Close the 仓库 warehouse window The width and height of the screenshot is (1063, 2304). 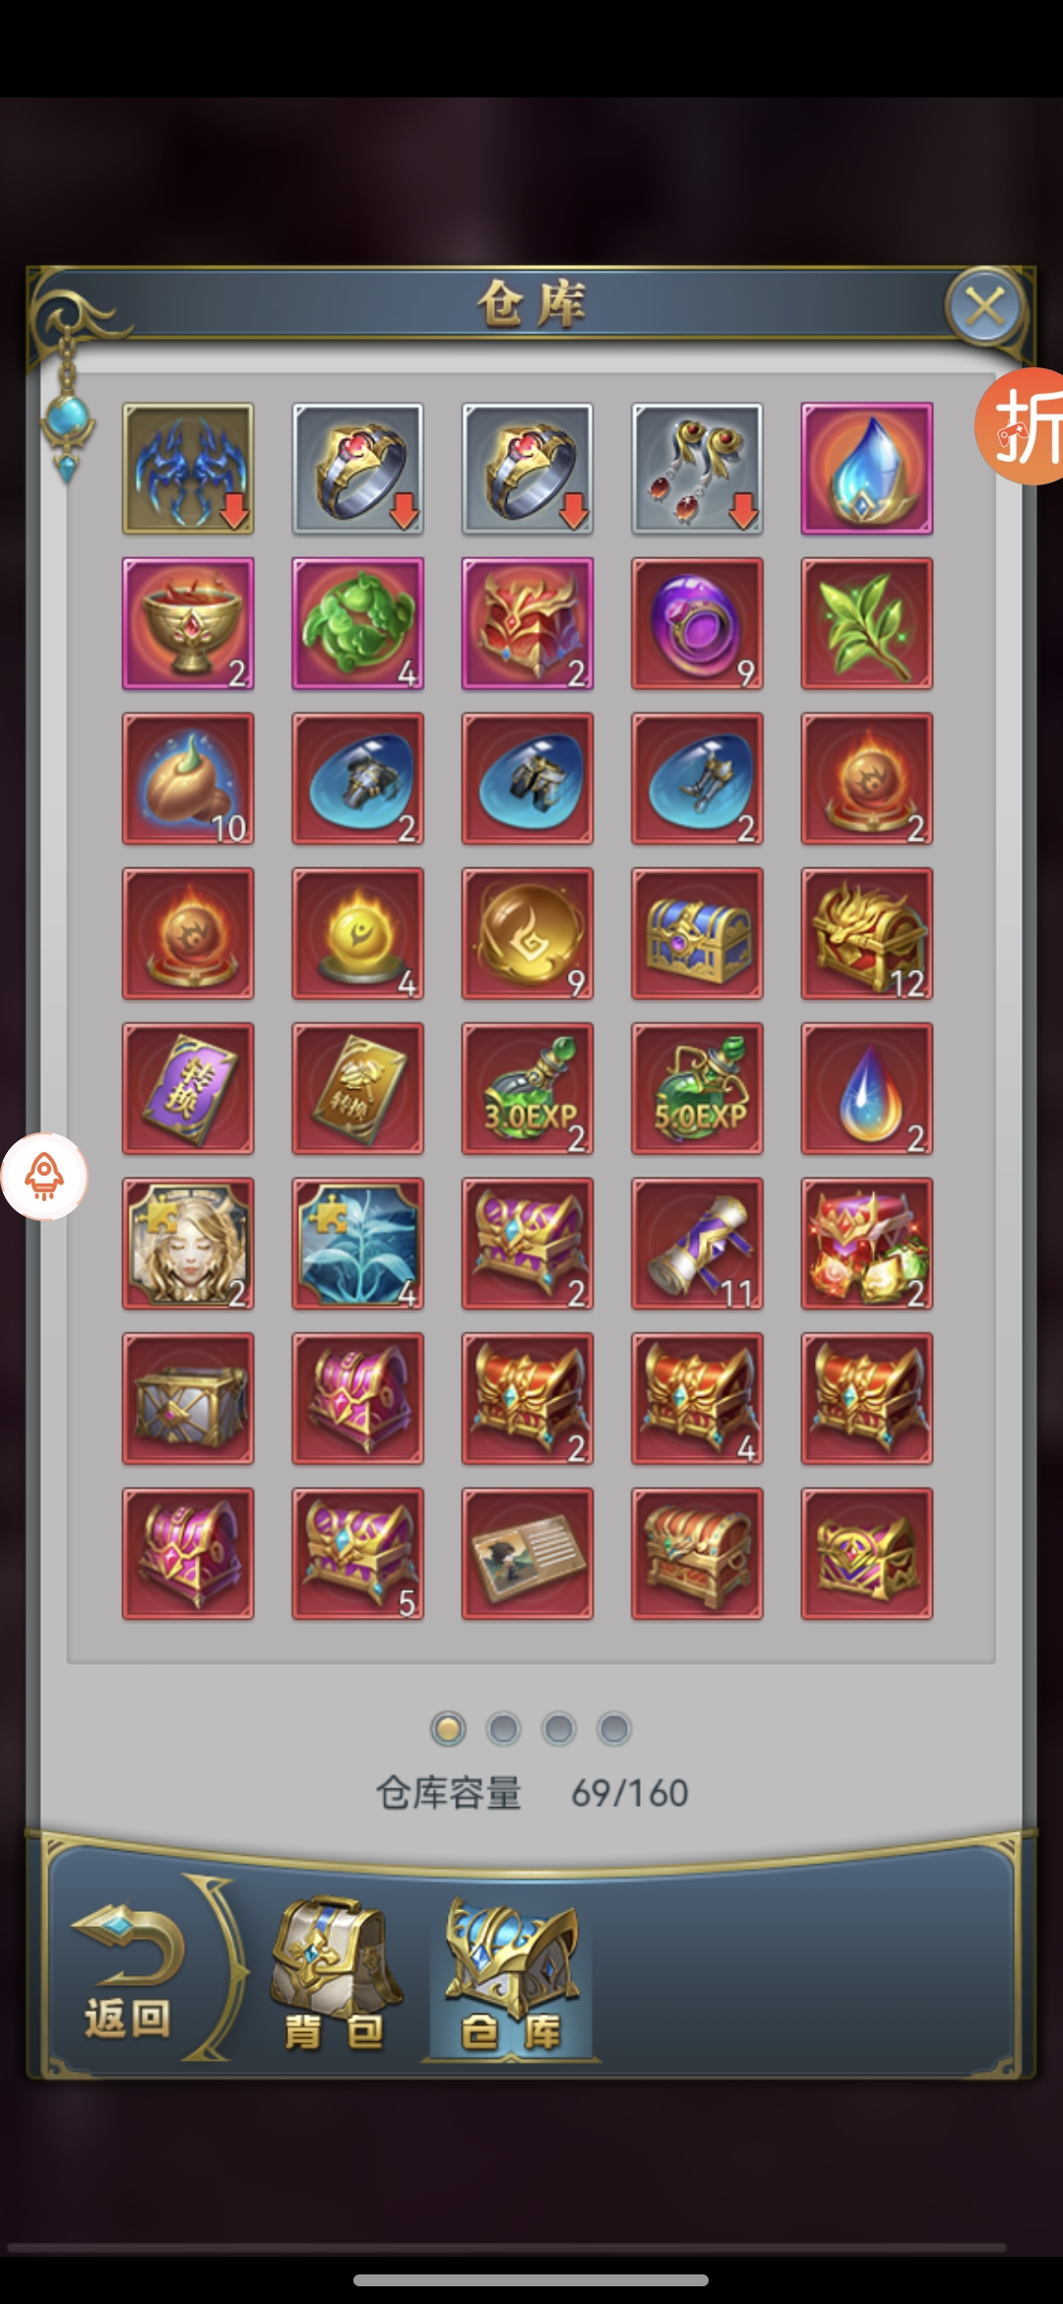click(984, 306)
